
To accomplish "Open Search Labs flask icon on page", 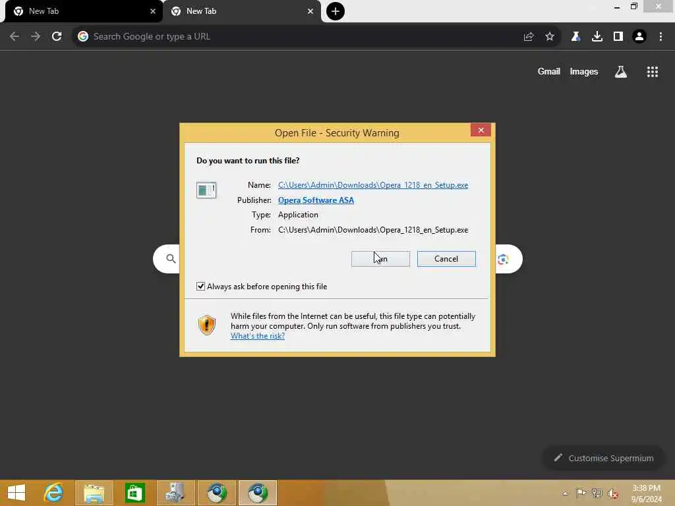I will click(x=621, y=72).
